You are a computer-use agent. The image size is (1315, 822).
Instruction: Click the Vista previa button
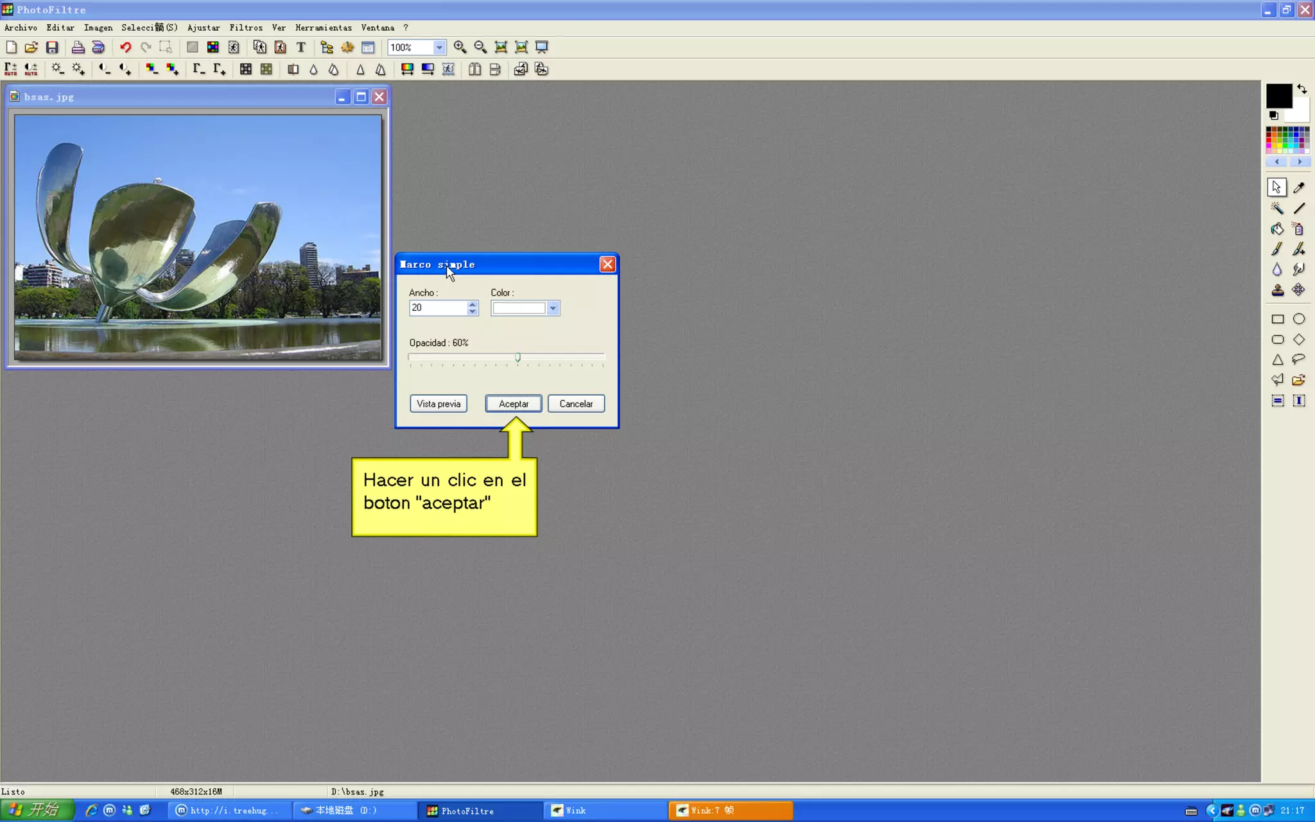coord(439,404)
